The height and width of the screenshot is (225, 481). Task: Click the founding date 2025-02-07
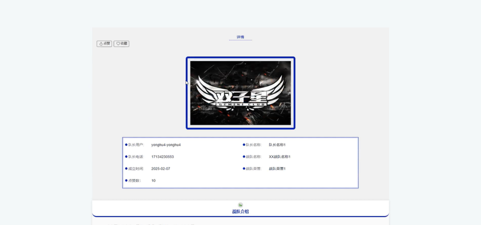[161, 169]
